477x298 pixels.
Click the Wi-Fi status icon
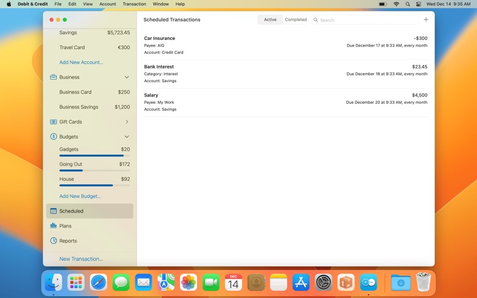[396, 4]
